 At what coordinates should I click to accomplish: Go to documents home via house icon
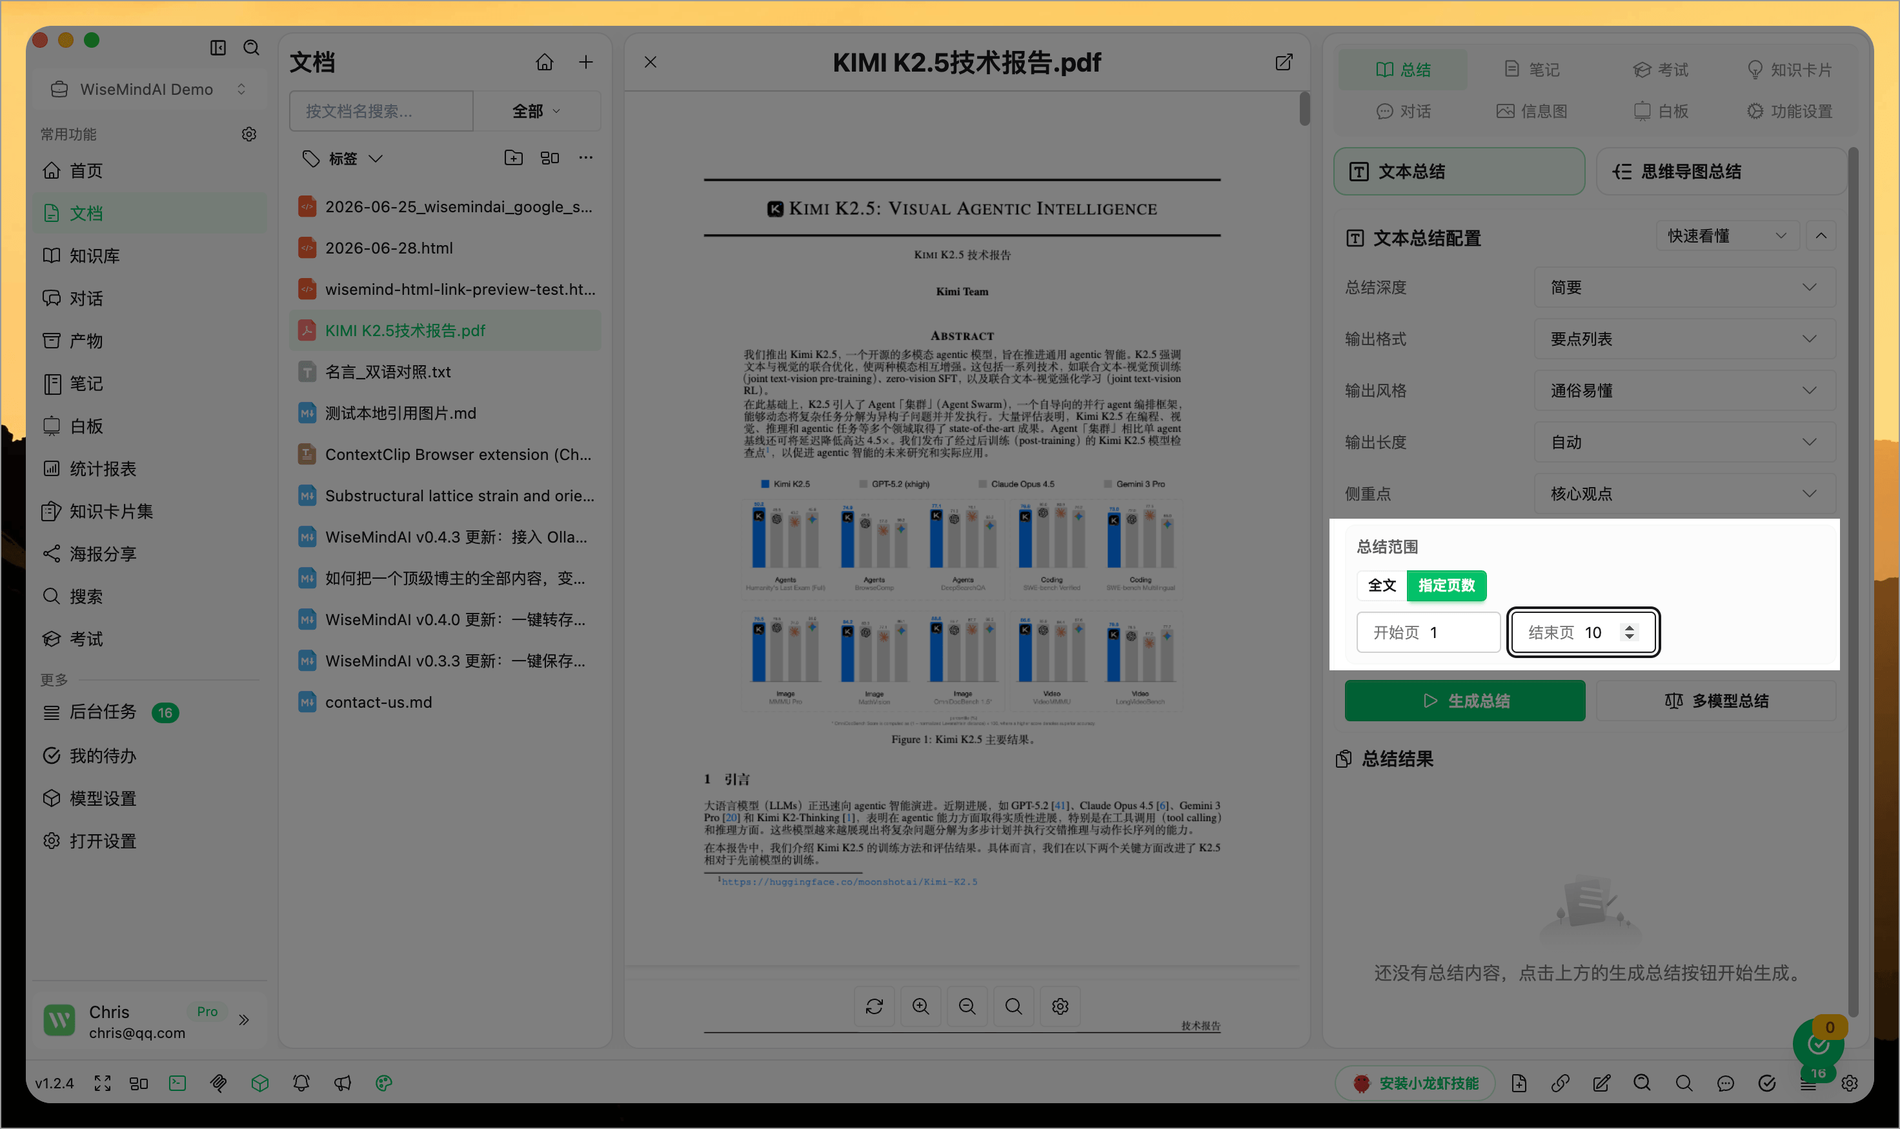pos(545,63)
